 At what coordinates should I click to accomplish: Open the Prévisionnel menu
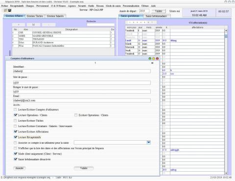[x=43, y=6]
